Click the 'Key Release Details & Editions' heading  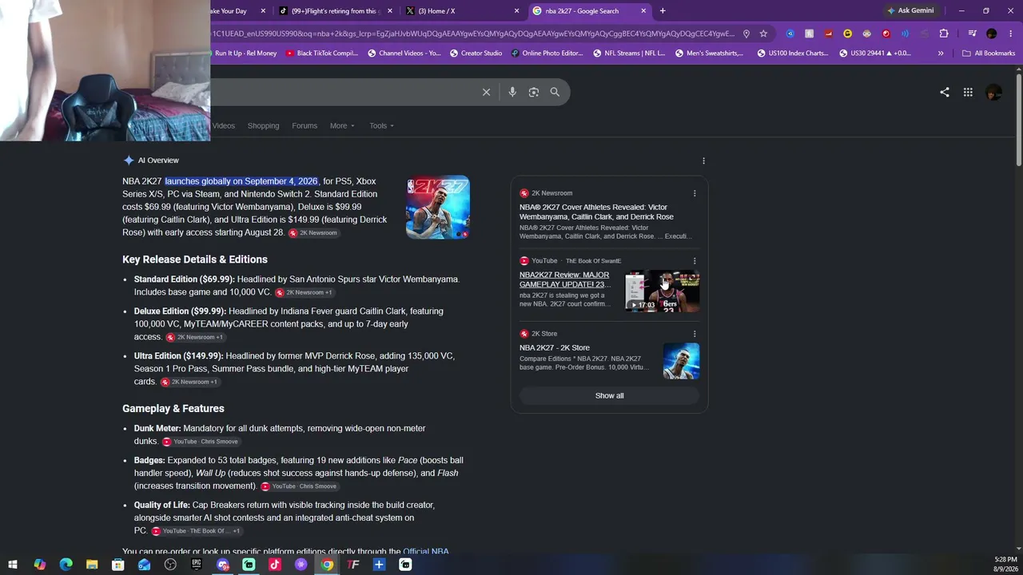pos(195,260)
